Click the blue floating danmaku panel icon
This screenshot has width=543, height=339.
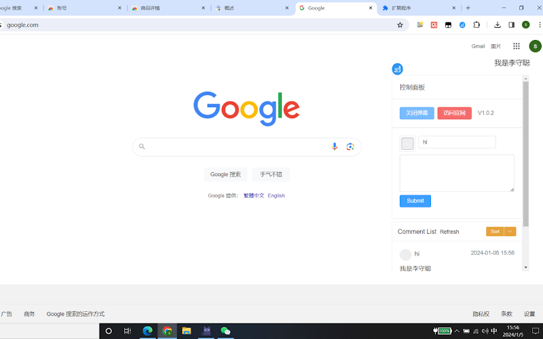pos(397,69)
